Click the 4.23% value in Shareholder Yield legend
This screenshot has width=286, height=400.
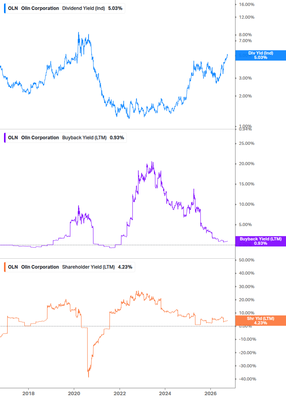click(125, 267)
